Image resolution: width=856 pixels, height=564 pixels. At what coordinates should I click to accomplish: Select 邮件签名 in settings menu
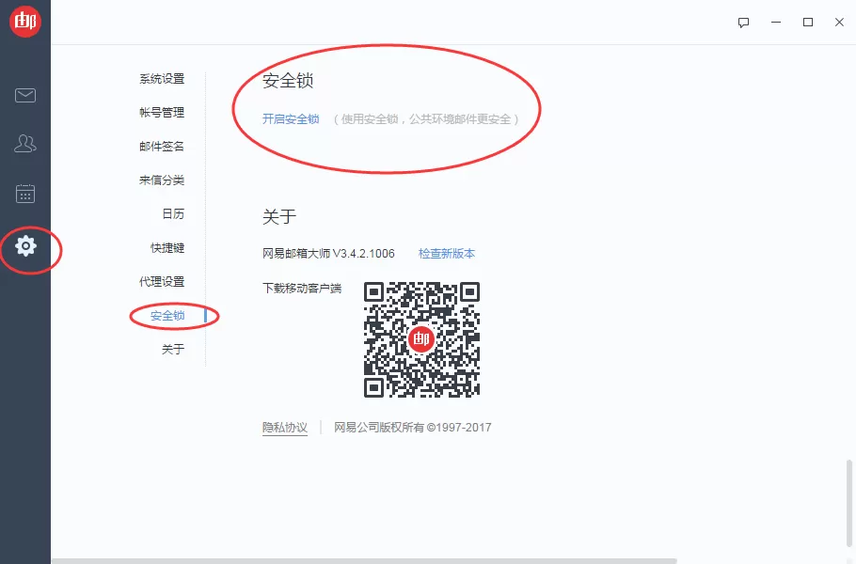coord(162,147)
